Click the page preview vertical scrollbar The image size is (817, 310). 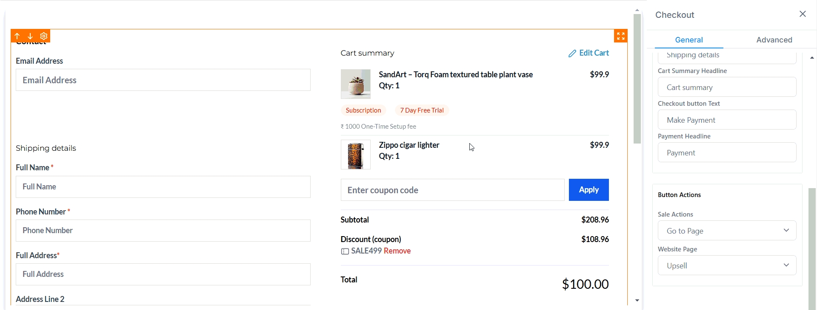click(637, 79)
